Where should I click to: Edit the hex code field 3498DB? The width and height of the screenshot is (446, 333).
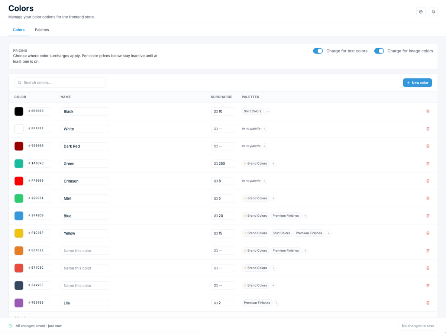pos(38,216)
